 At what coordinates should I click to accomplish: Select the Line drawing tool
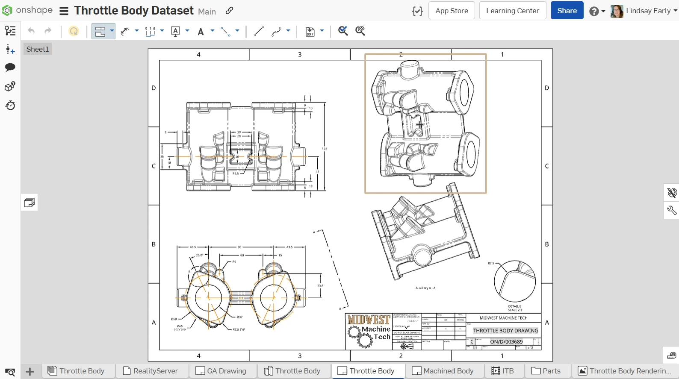(x=258, y=31)
